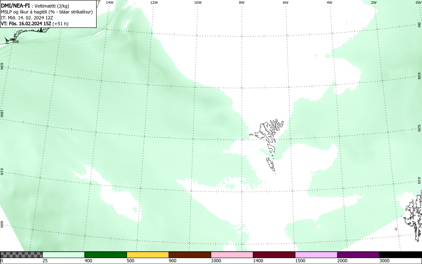Click the "62N" label on the right edge
This screenshot has height=264, width=422.
click(x=419, y=128)
